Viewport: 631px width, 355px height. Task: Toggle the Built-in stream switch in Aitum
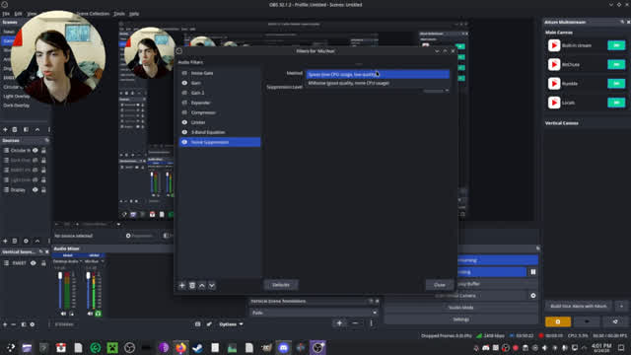pos(616,45)
